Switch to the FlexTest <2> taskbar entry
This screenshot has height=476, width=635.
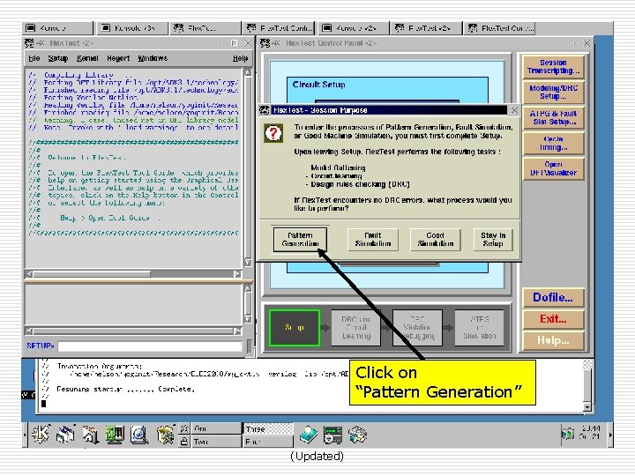(x=427, y=28)
